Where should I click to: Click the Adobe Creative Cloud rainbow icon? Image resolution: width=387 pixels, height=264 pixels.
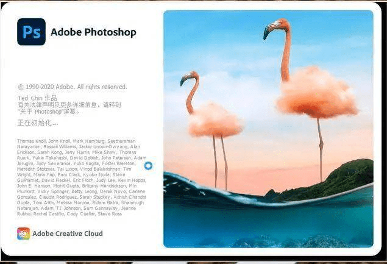tap(23, 234)
